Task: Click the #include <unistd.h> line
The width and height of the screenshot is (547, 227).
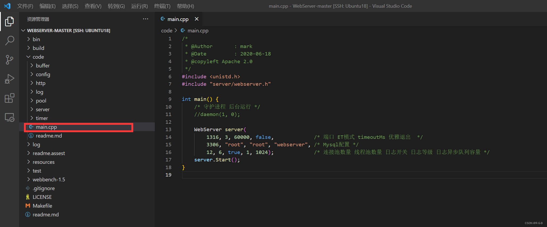Action: 211,76
